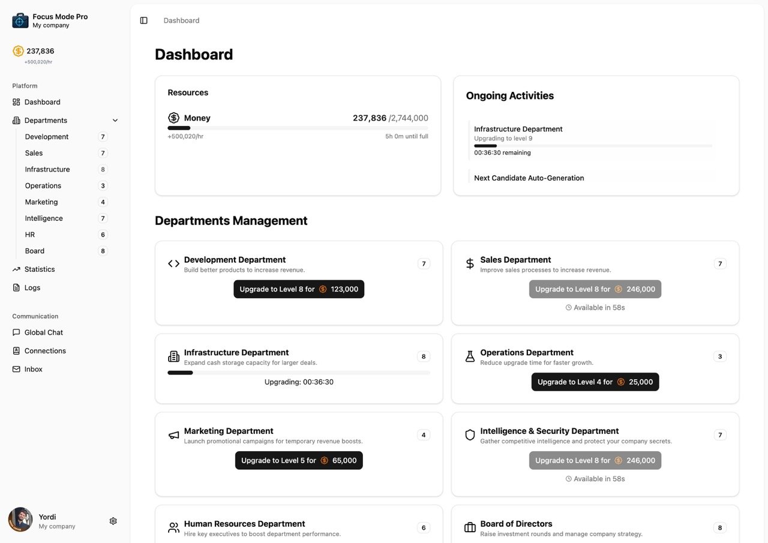The height and width of the screenshot is (543, 768).
Task: Open Statistics from the sidebar
Action: coord(40,269)
